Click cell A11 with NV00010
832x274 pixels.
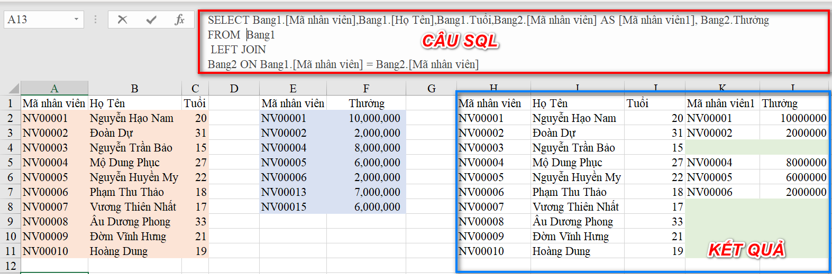(x=54, y=251)
